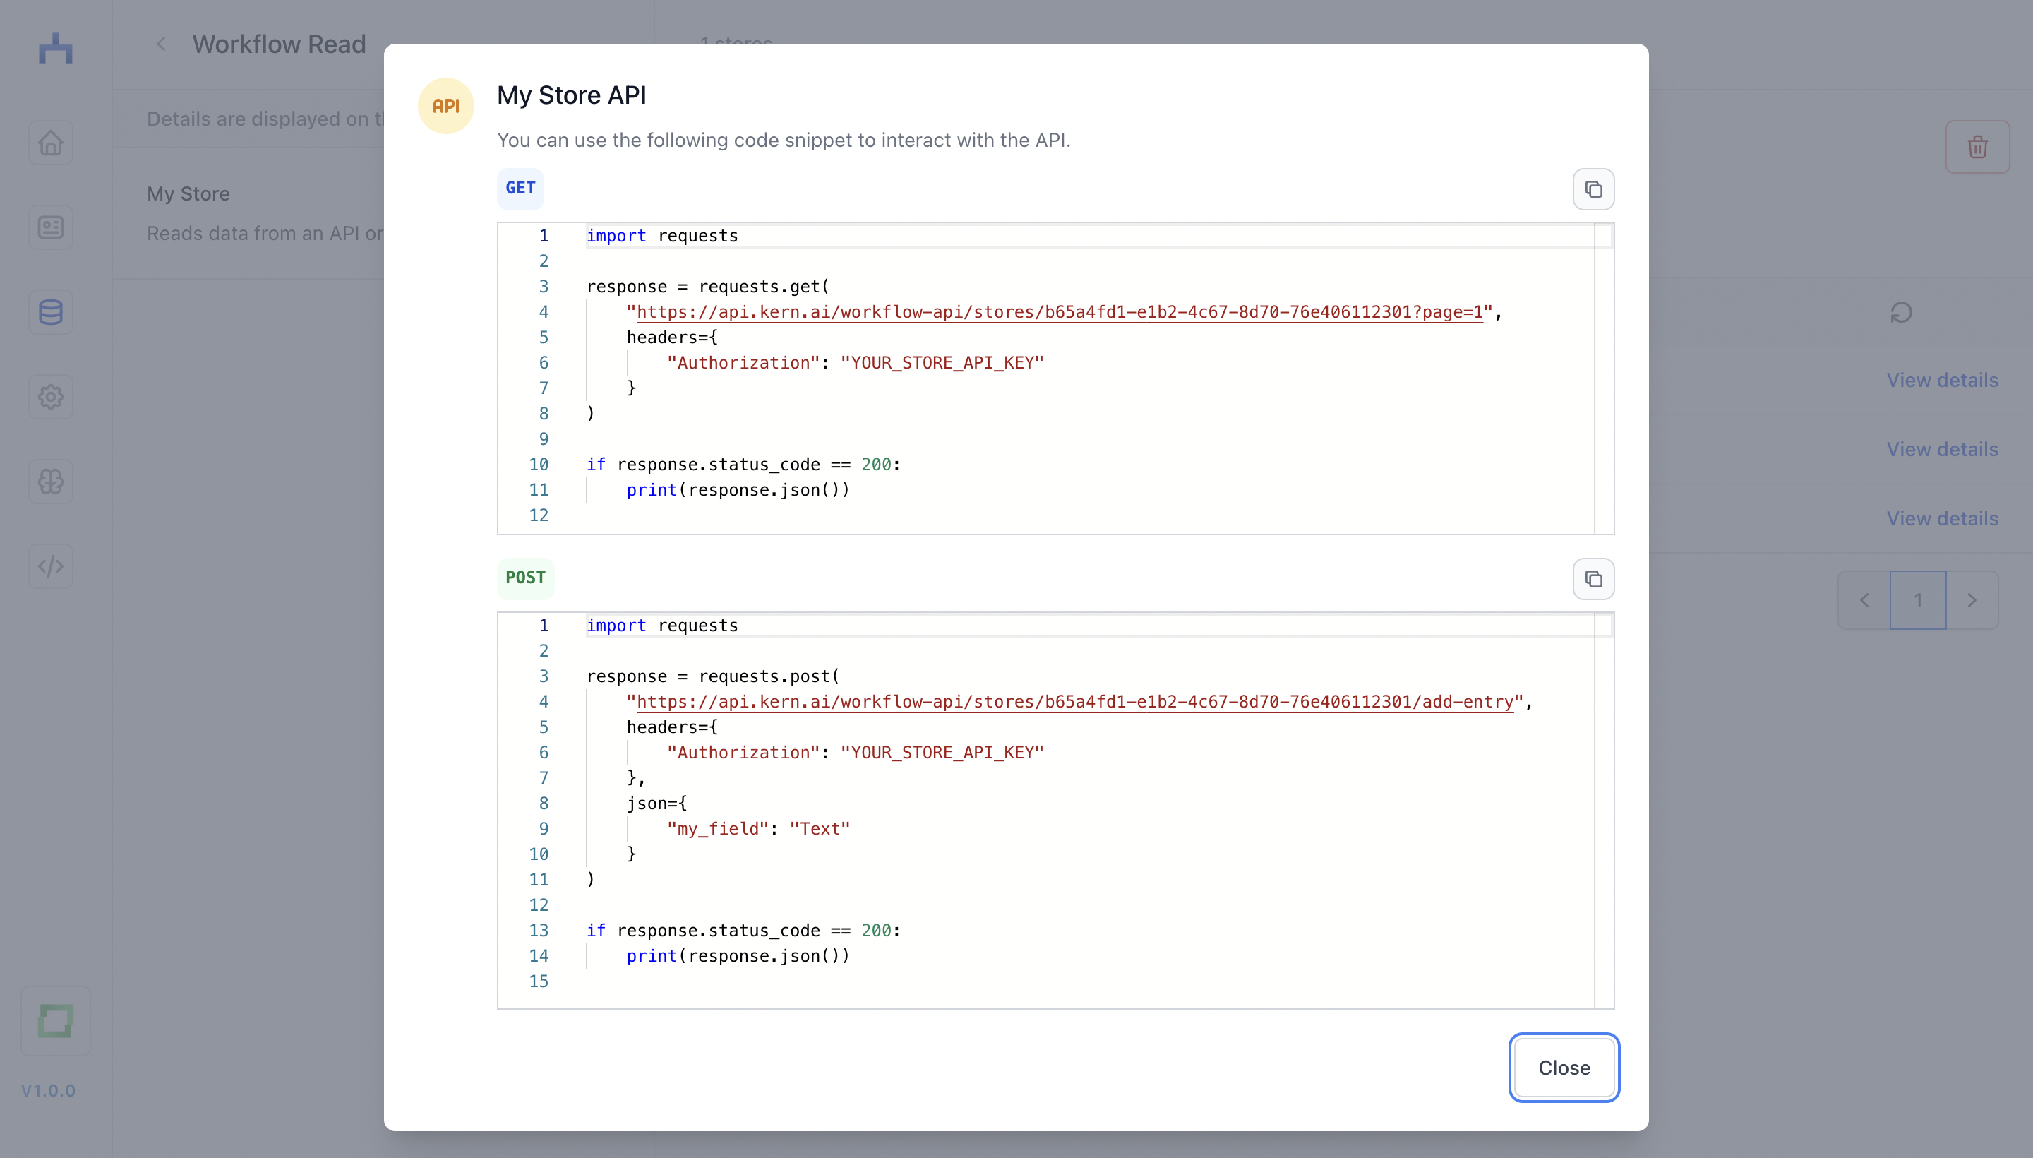Refresh the entries list
Screen dimensions: 2033x1158
[x=1901, y=313]
